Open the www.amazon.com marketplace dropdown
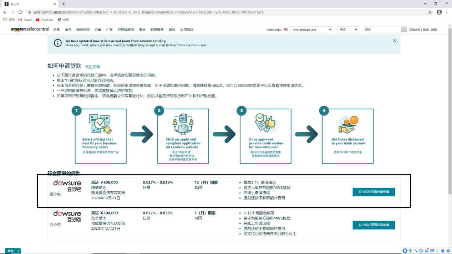This screenshot has height=254, width=452. click(311, 30)
